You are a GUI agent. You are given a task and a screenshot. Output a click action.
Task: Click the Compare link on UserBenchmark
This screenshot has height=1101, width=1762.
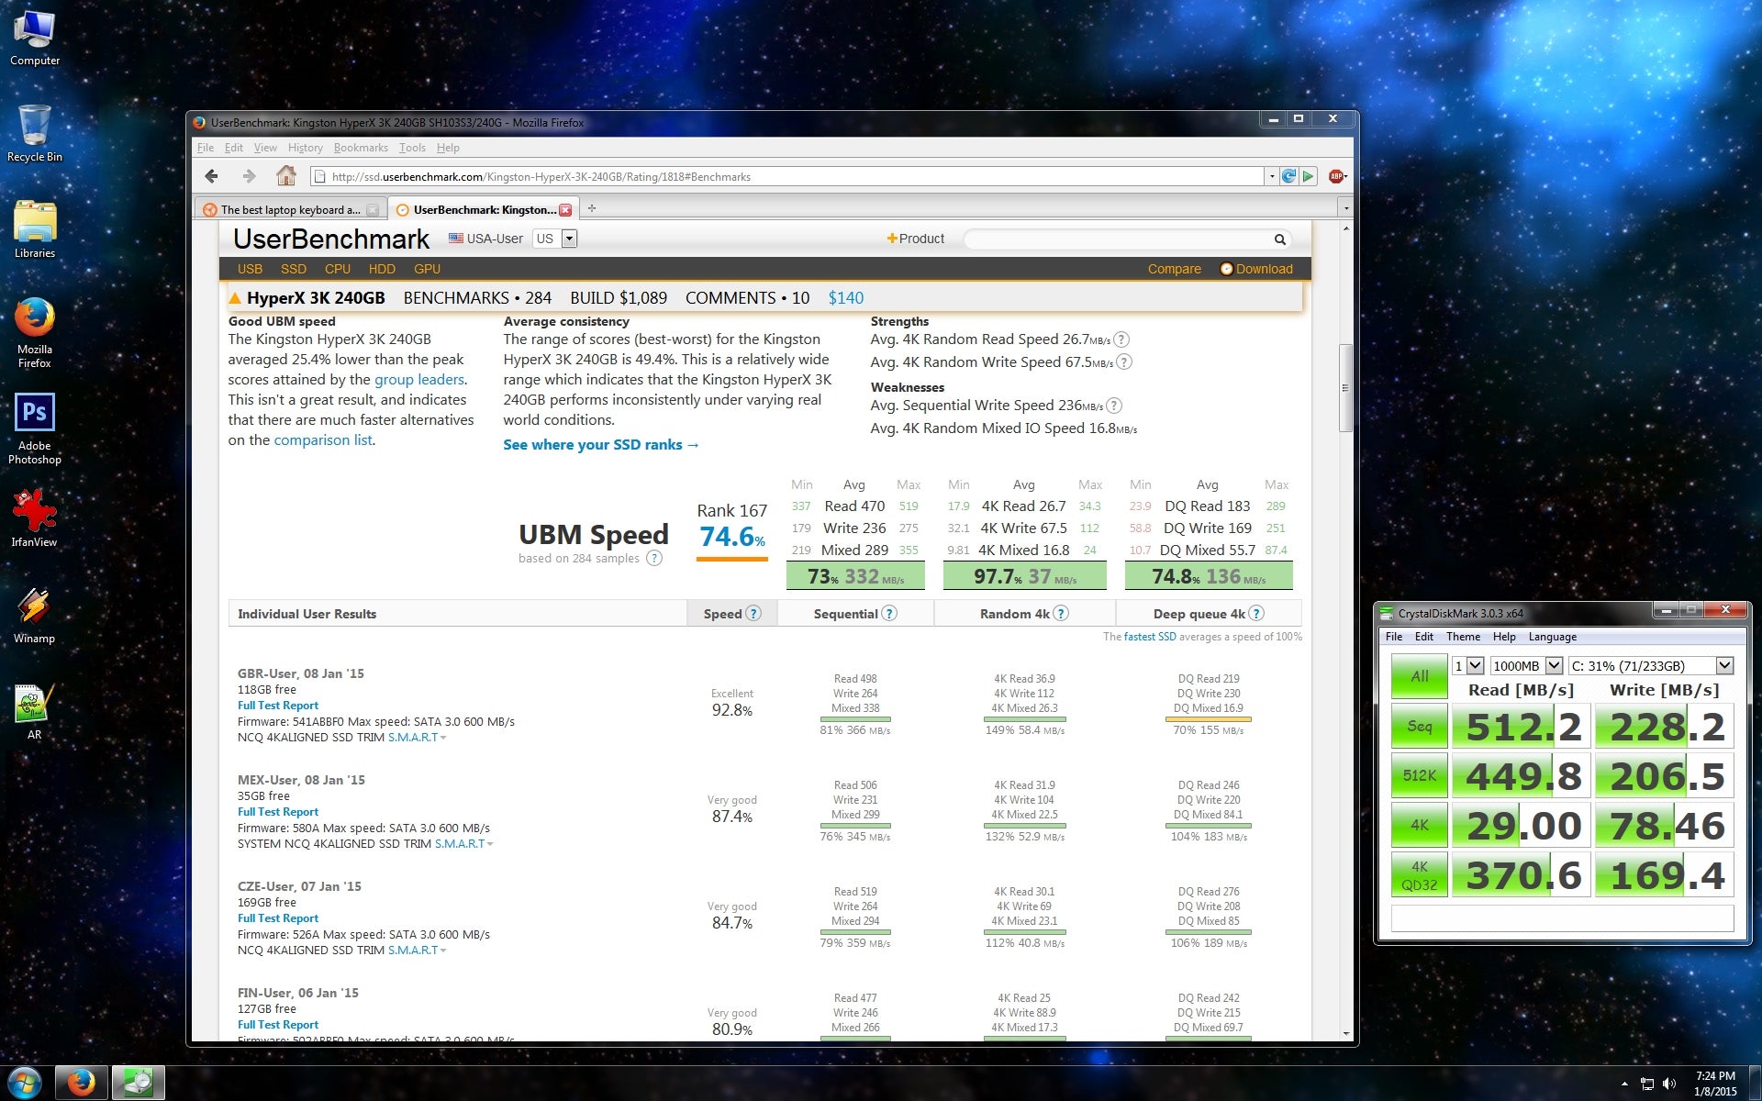(x=1174, y=269)
